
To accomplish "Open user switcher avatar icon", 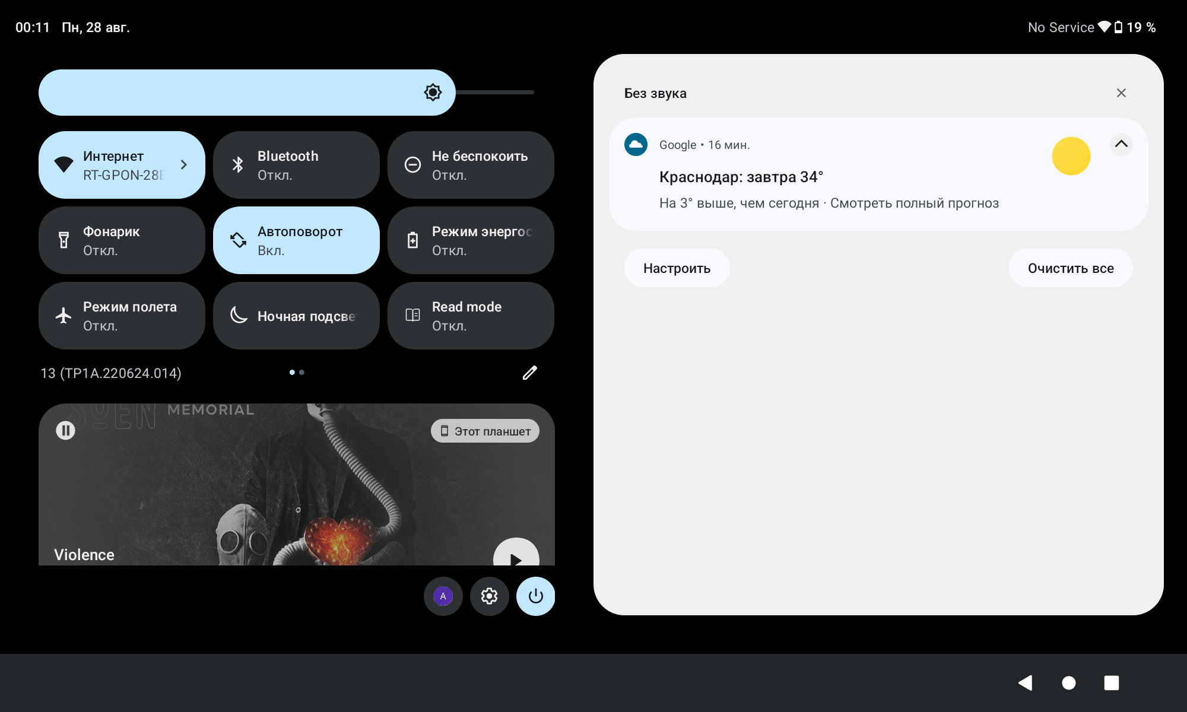I will pyautogui.click(x=443, y=596).
